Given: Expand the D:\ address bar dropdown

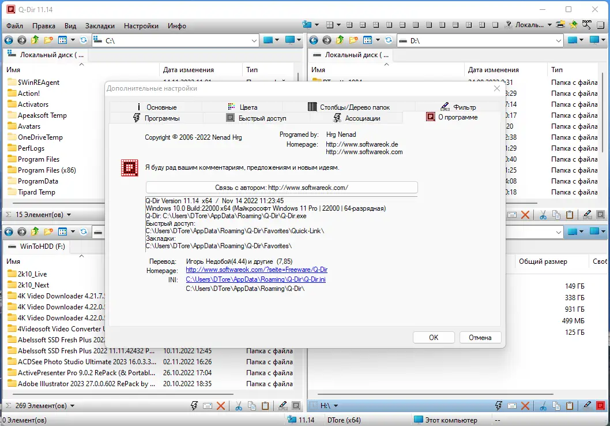Looking at the screenshot, I should 559,40.
